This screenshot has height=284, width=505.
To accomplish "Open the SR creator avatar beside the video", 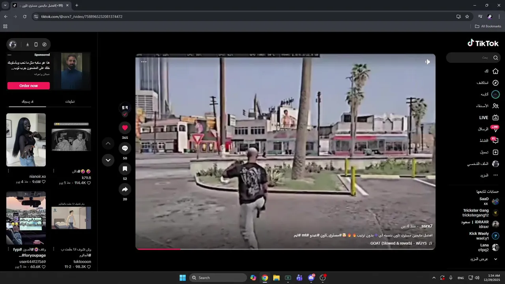I will tap(125, 107).
